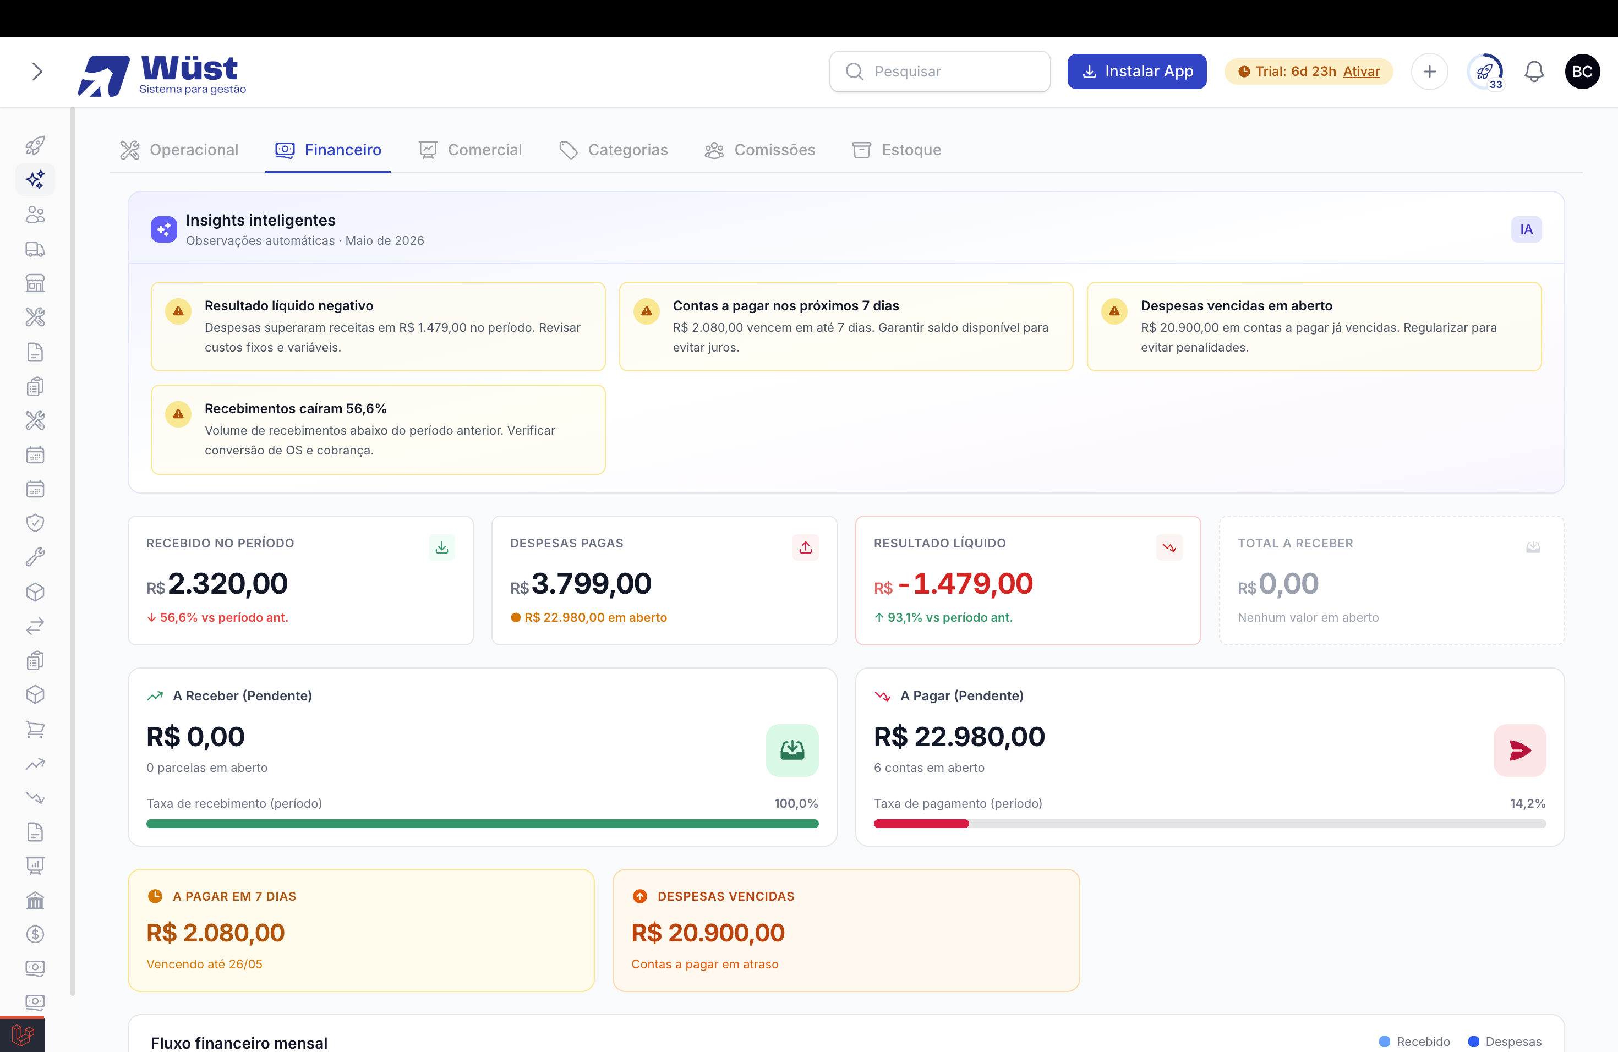1618x1052 pixels.
Task: Open the BC user avatar menu
Action: pos(1582,72)
